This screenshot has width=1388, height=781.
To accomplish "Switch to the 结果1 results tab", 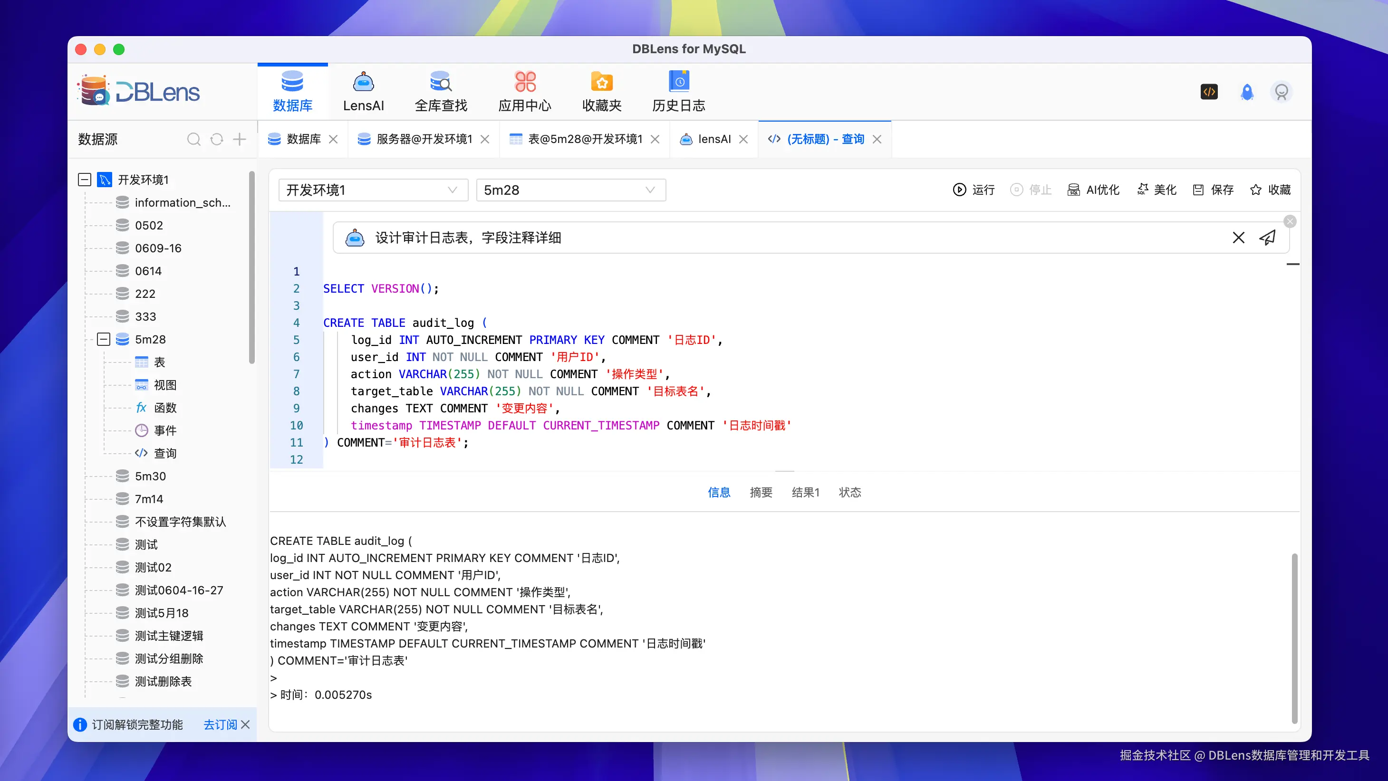I will coord(806,492).
